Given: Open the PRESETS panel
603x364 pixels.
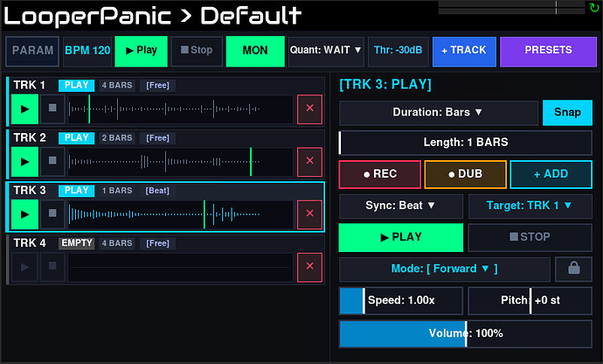Looking at the screenshot, I should click(549, 51).
